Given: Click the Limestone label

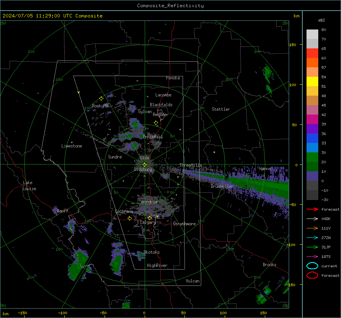Looking at the screenshot, I should (72, 146).
